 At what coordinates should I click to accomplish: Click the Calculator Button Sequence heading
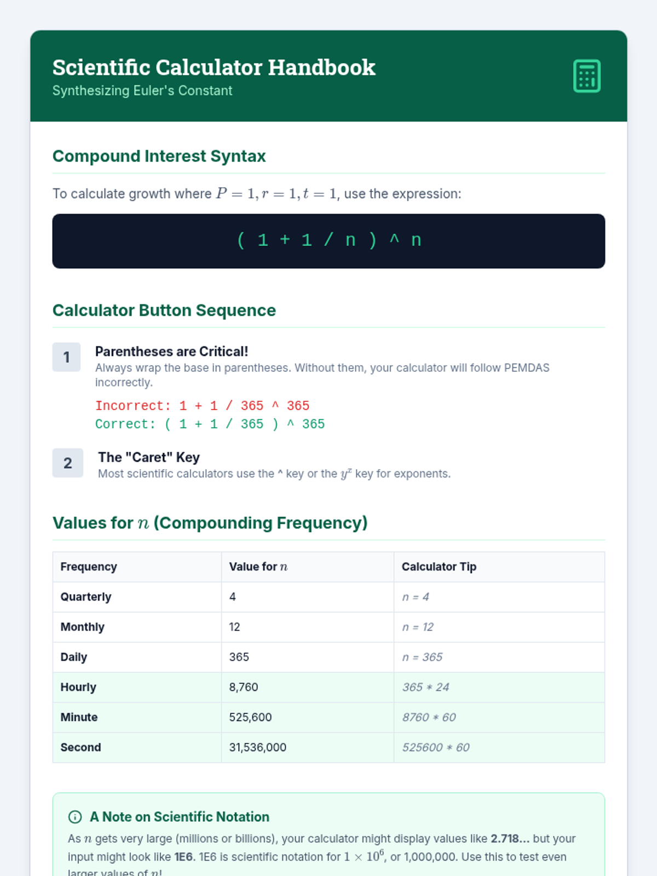(164, 310)
